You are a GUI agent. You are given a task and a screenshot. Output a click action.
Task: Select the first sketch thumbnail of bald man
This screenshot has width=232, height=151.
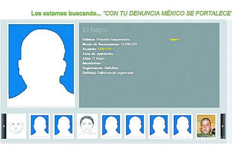[x=16, y=126]
